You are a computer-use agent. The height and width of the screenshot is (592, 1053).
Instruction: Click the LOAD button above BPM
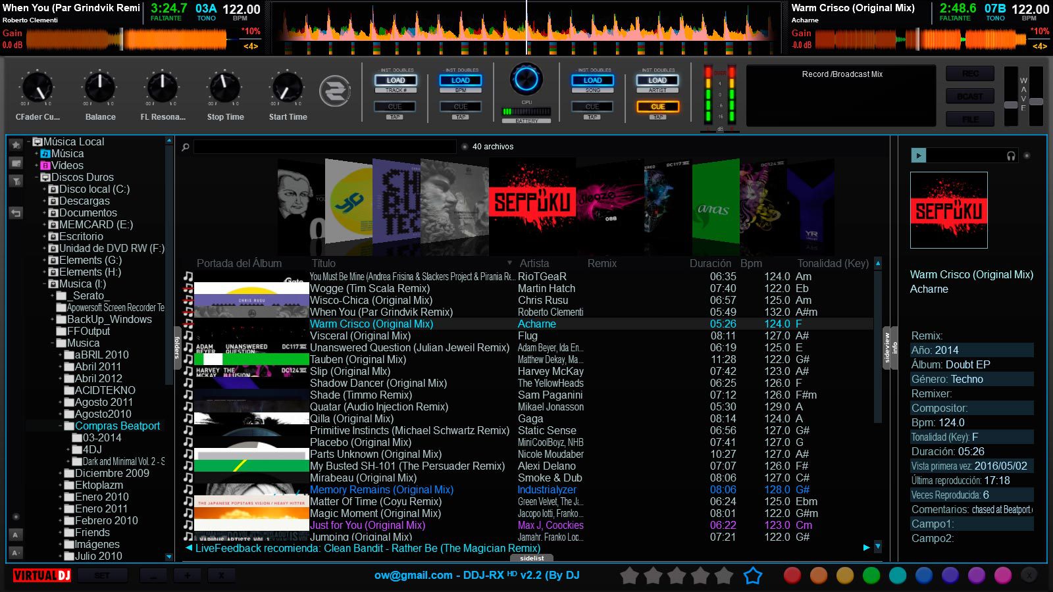461,80
